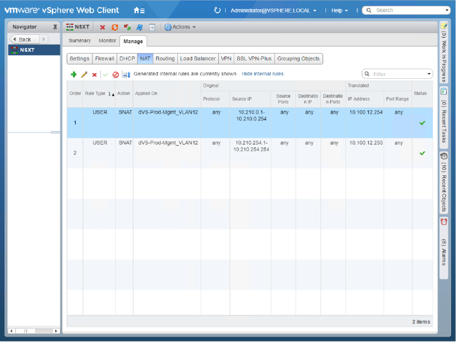Image resolution: width=456 pixels, height=342 pixels.
Task: Add a new NAT rule with green plus
Action: coord(73,74)
